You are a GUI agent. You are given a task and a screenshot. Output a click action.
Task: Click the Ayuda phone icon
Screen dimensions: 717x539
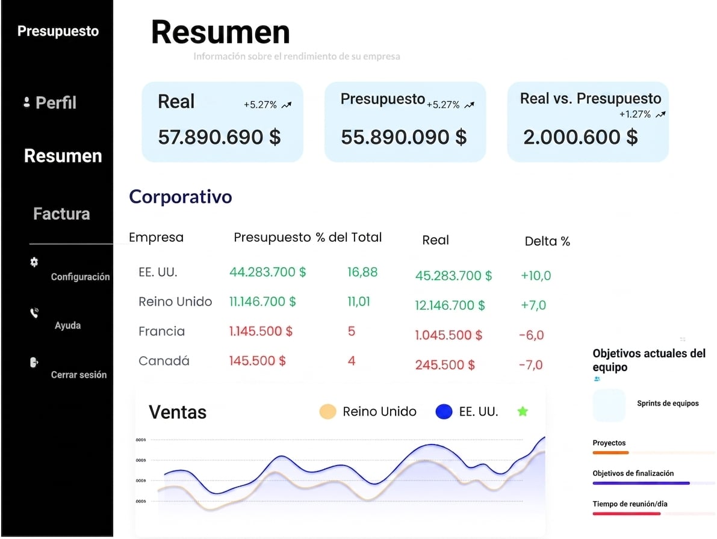coord(34,313)
